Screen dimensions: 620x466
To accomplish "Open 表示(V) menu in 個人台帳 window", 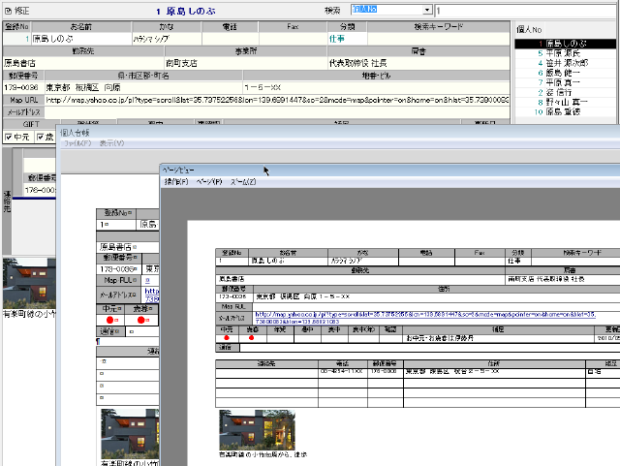I will [x=112, y=143].
